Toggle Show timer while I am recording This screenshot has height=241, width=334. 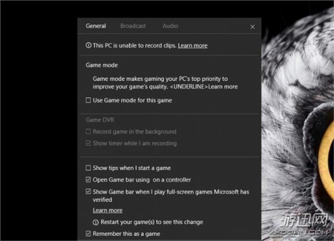(88, 143)
